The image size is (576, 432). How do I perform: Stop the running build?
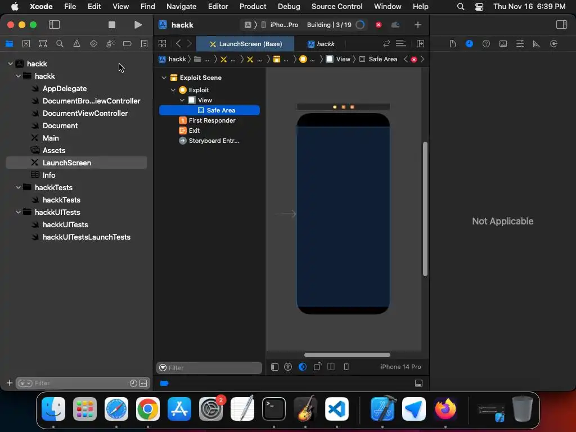pyautogui.click(x=112, y=25)
